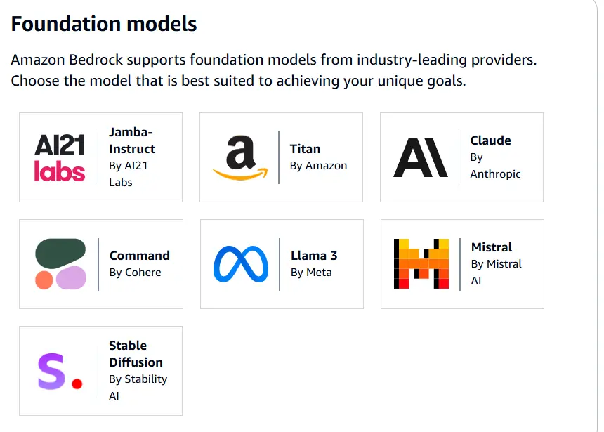
Task: Click the 'By Anthropic' provider text
Action: coord(495,166)
